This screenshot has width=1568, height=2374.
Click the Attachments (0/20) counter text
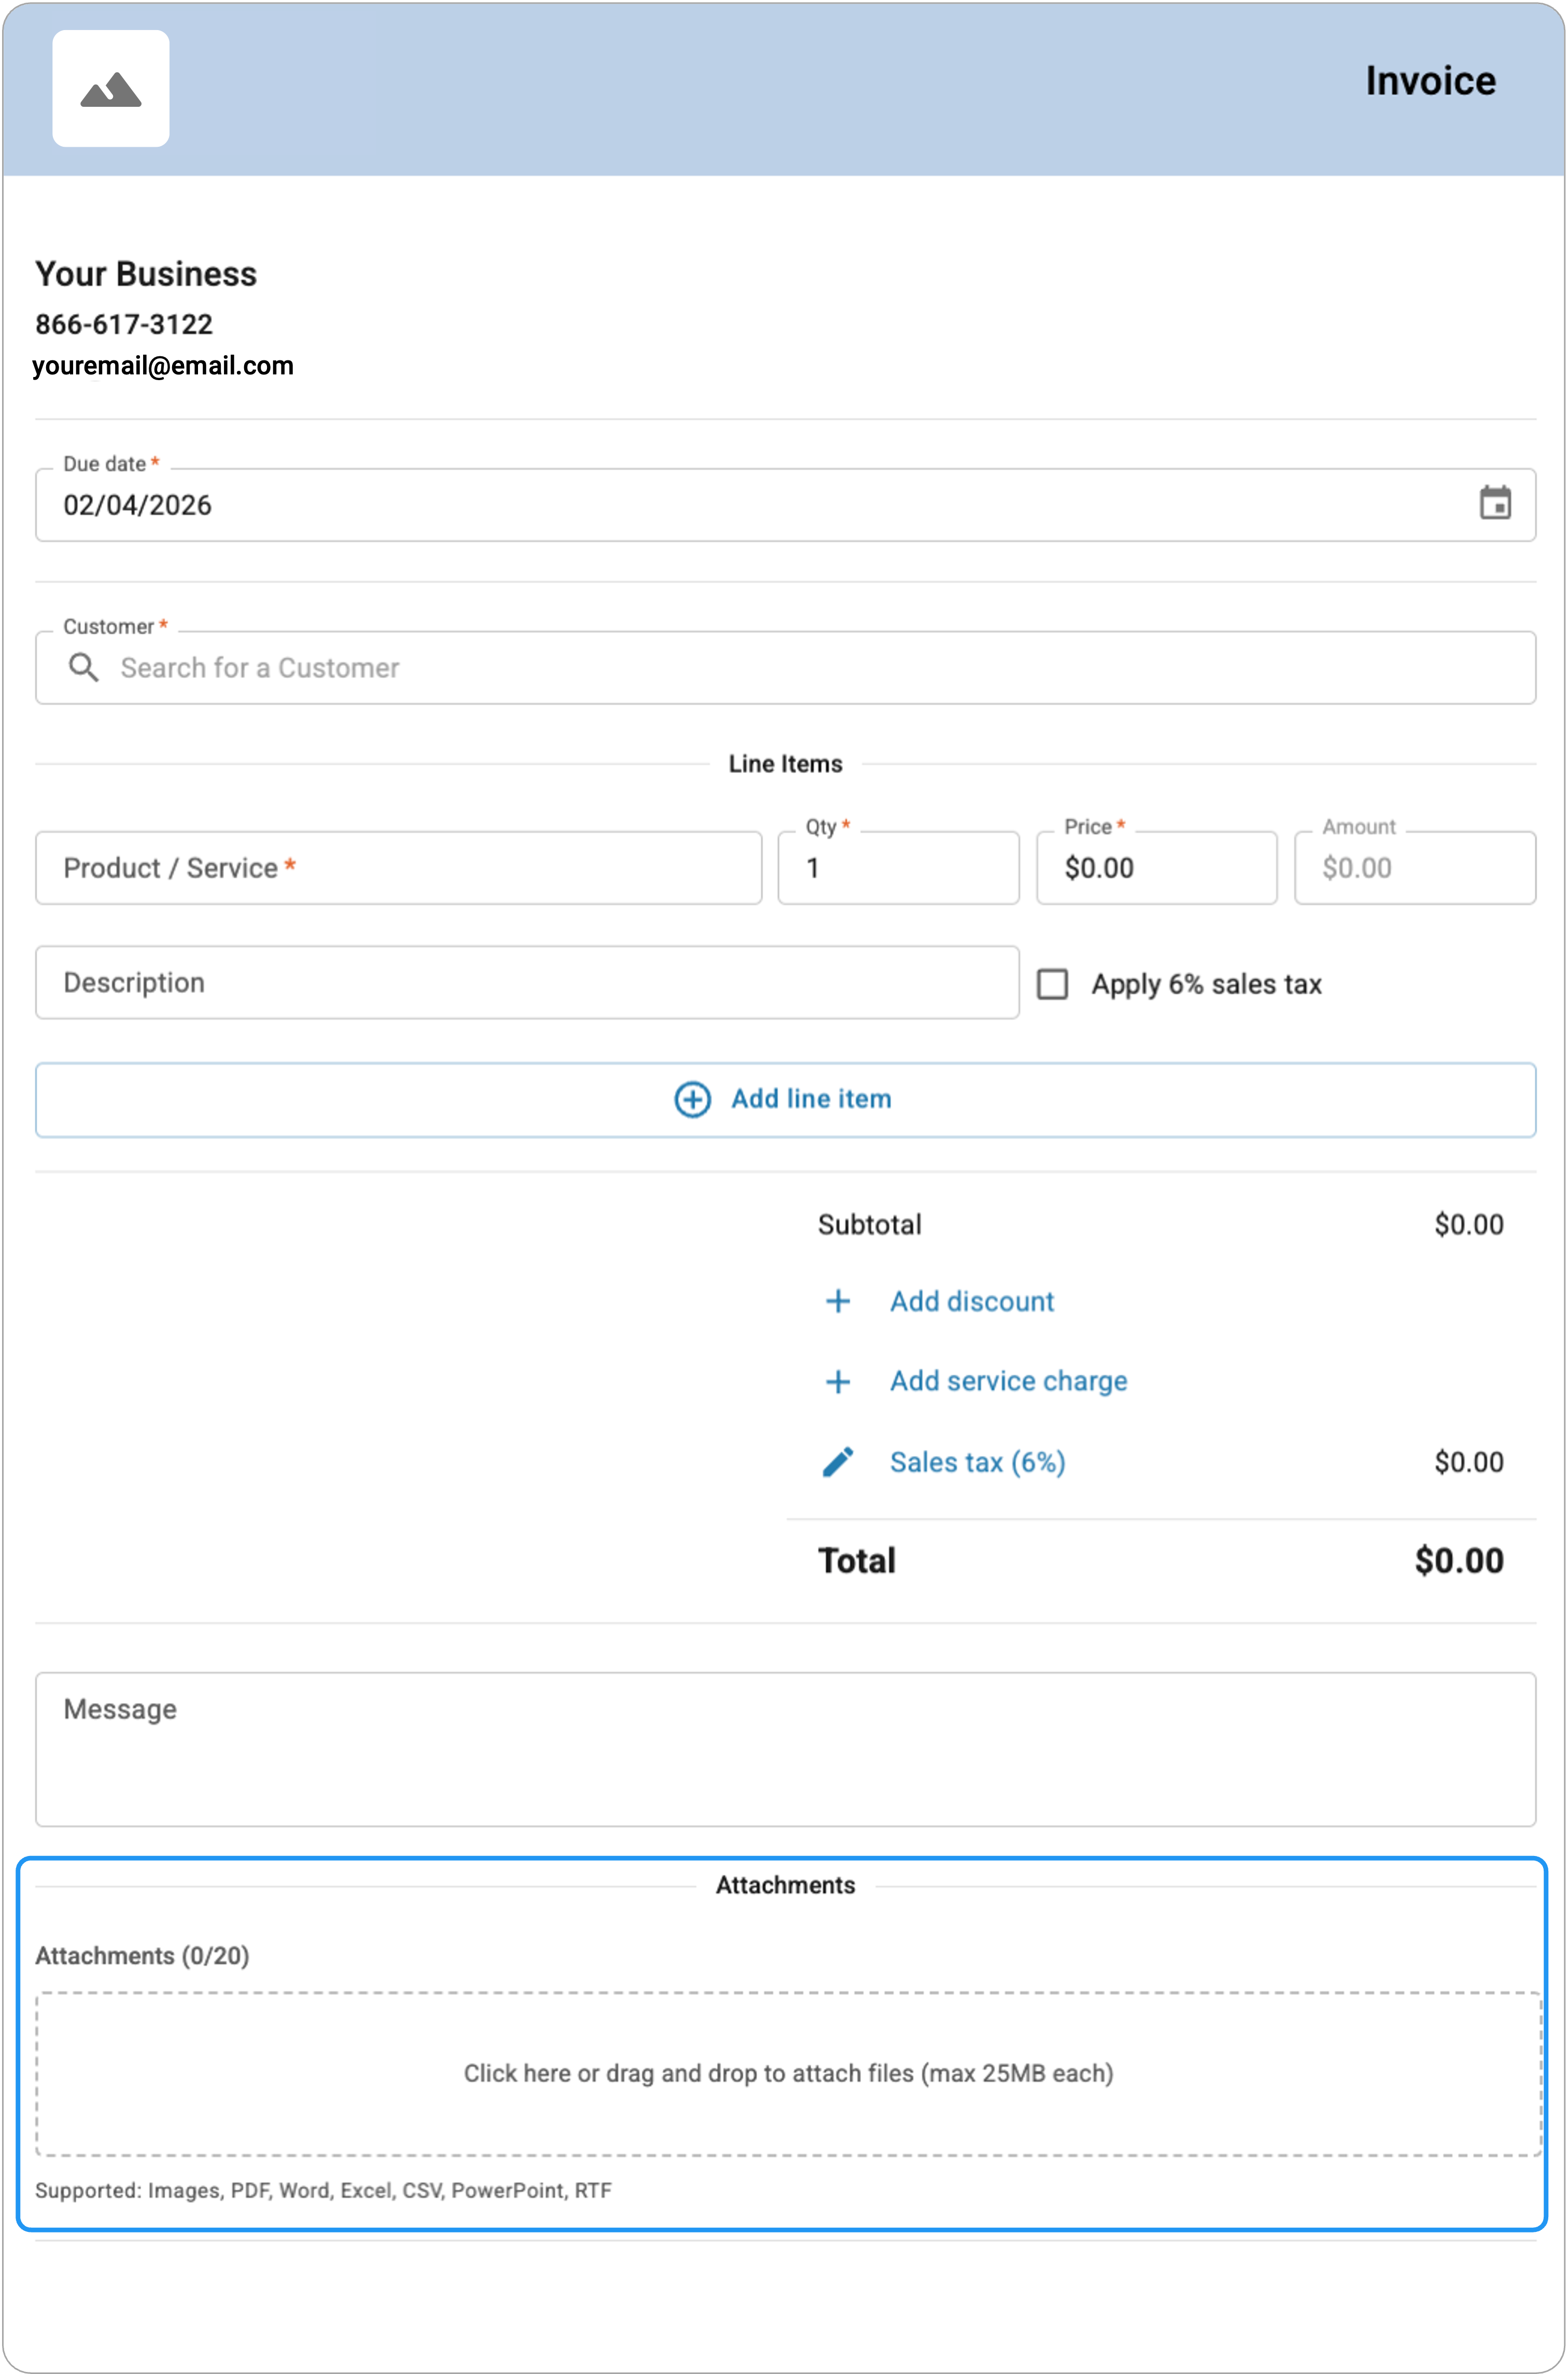[142, 1956]
